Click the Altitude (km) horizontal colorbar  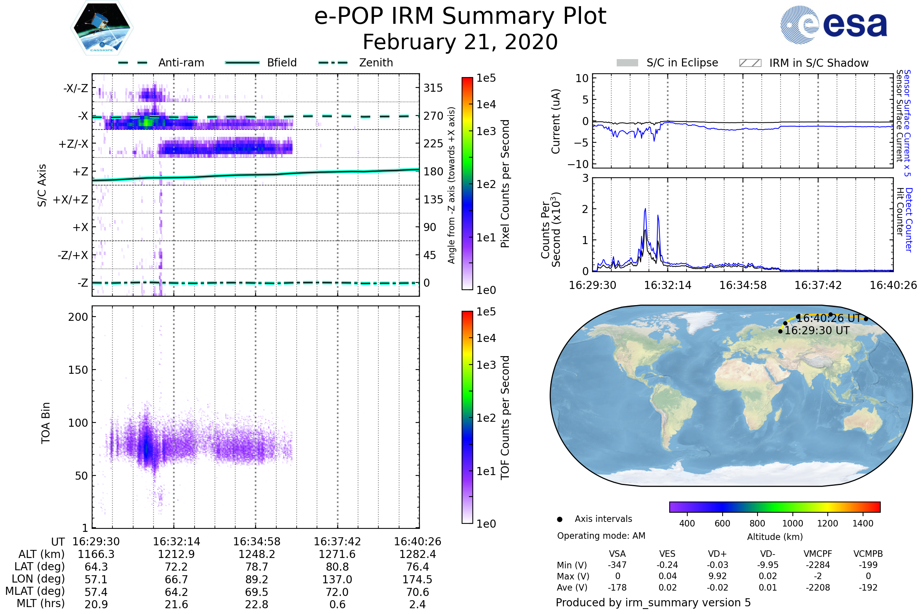click(x=775, y=507)
